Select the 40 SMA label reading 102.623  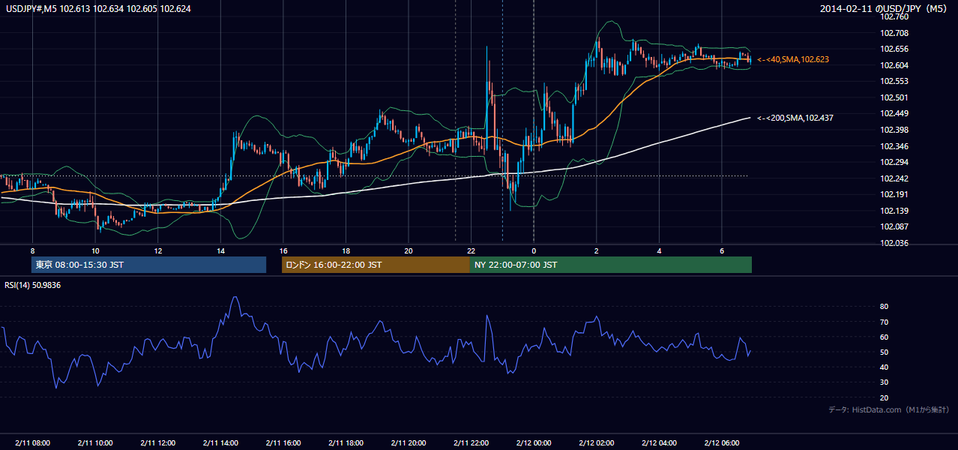point(793,59)
